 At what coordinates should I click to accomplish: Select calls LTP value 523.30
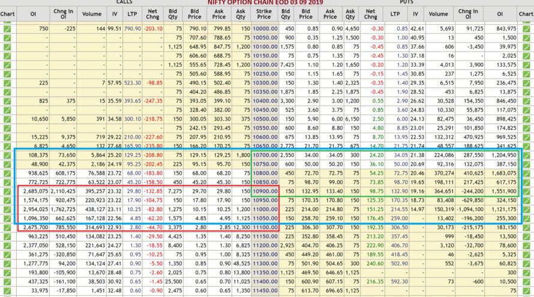coord(132,83)
